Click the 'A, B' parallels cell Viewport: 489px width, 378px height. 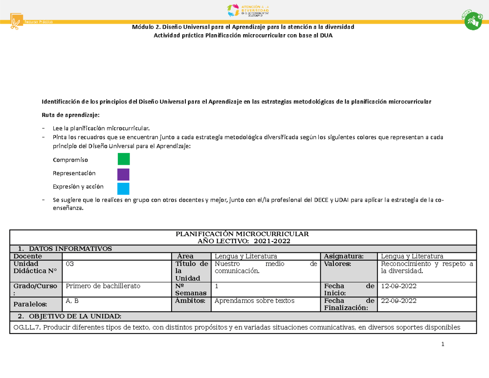point(117,305)
